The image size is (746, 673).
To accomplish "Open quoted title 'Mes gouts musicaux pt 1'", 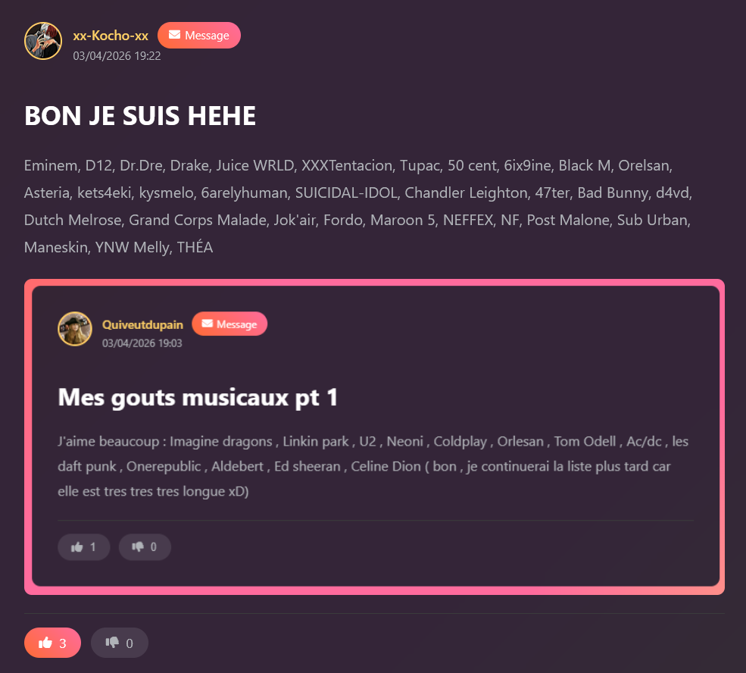I will tap(198, 397).
